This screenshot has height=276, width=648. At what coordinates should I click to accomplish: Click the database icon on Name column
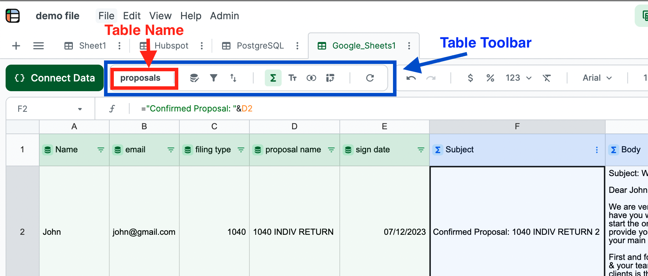(48, 150)
